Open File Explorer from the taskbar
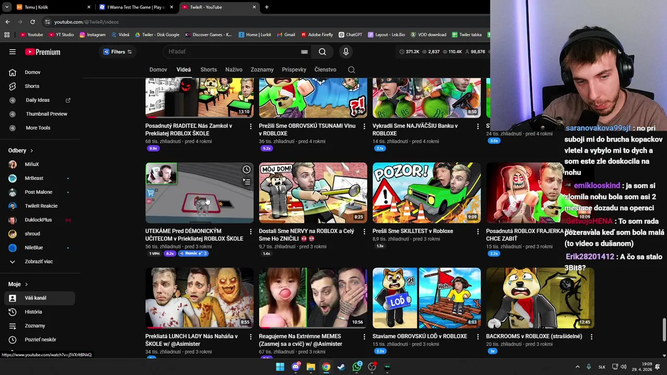 click(x=311, y=367)
